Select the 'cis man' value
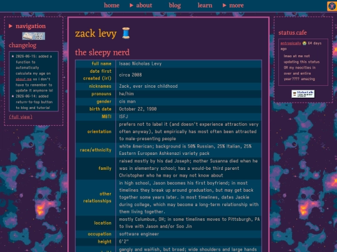Viewport: 337px width, 252px height. (127, 101)
